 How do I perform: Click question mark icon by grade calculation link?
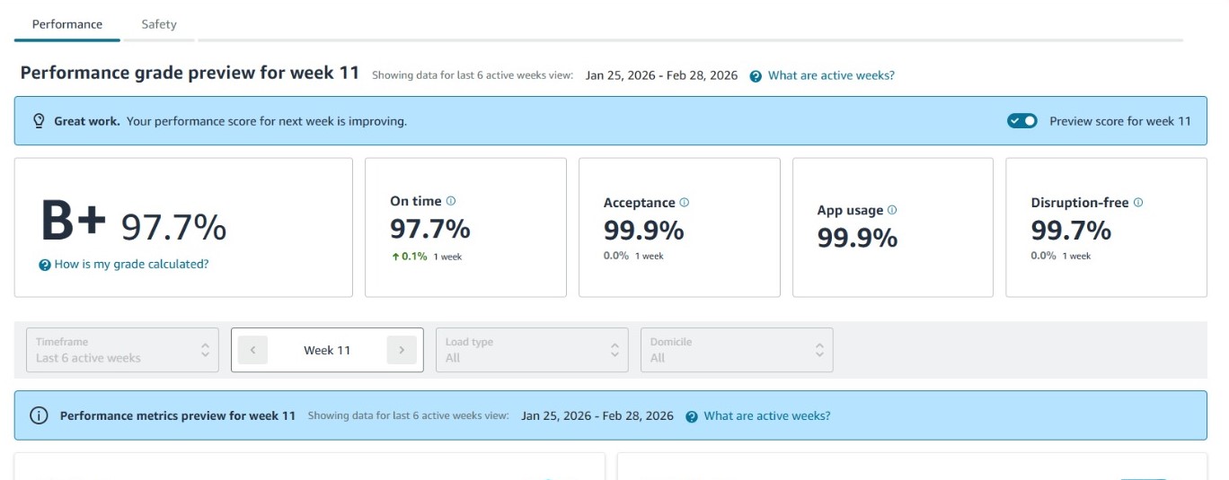pos(45,265)
